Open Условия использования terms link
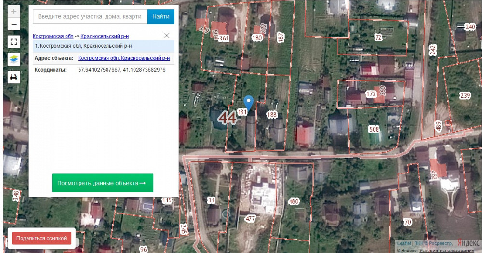The width and height of the screenshot is (482, 253). 447,250
